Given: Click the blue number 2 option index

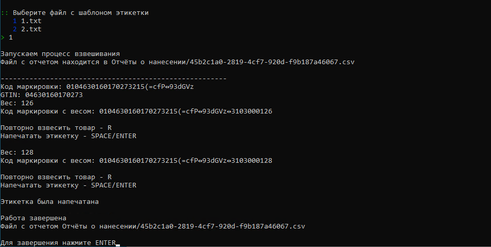Looking at the screenshot, I should (x=15, y=29).
